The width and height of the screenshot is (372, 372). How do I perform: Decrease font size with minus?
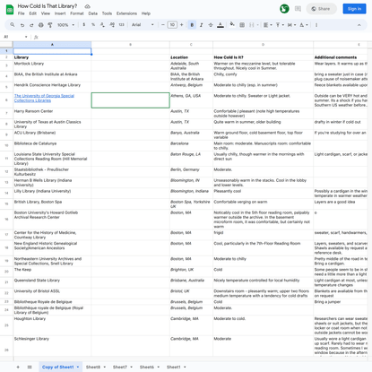click(163, 25)
